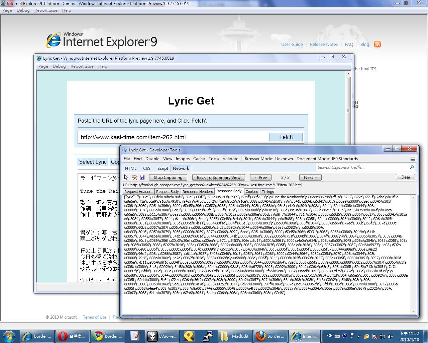Open the yellow tag taskbar icon
428x343 pixels.
(189, 336)
